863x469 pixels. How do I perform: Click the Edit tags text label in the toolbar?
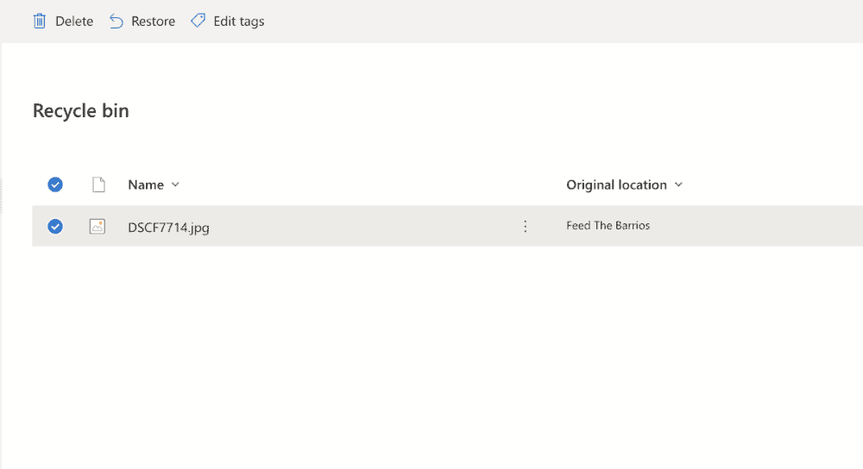coord(239,22)
